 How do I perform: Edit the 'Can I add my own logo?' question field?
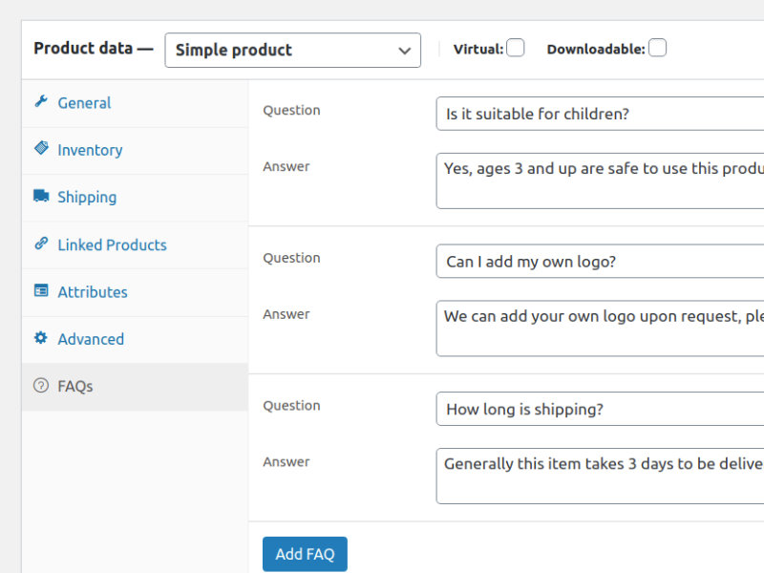[x=600, y=261]
